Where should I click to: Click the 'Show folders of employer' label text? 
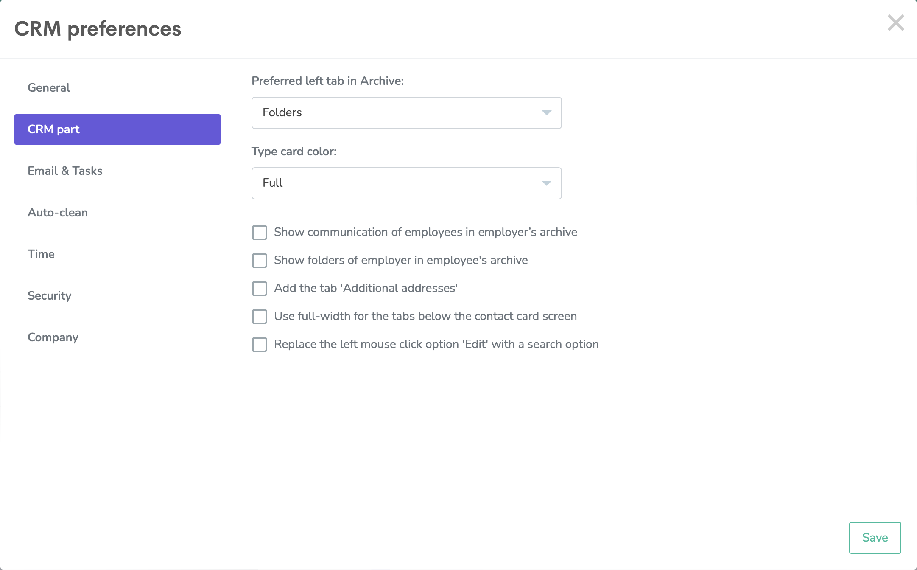point(400,260)
